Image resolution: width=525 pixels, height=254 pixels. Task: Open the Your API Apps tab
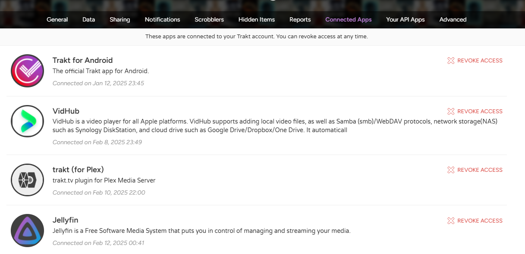click(x=406, y=19)
